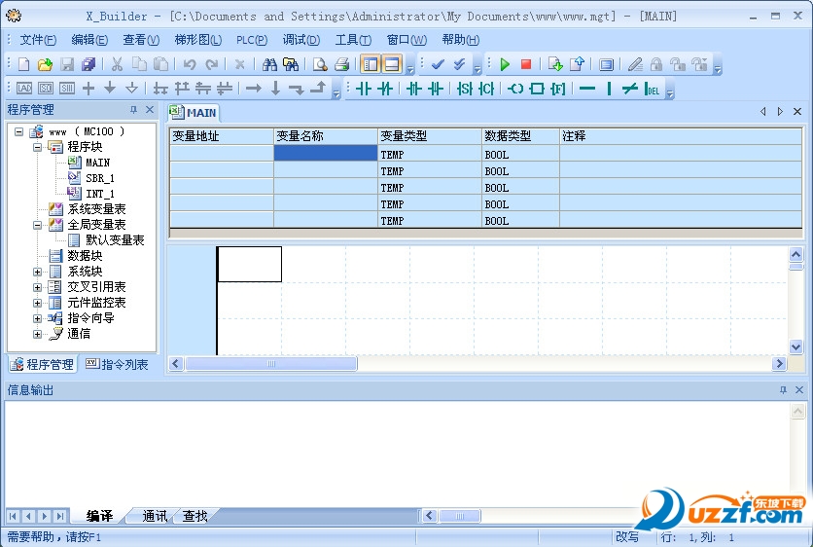Image resolution: width=813 pixels, height=547 pixels.
Task: Click the ladder editor scroll down arrow
Action: click(x=795, y=346)
